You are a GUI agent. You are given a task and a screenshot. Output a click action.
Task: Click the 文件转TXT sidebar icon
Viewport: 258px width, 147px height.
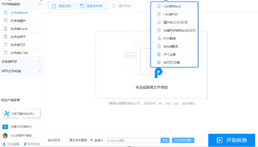(x=6, y=45)
